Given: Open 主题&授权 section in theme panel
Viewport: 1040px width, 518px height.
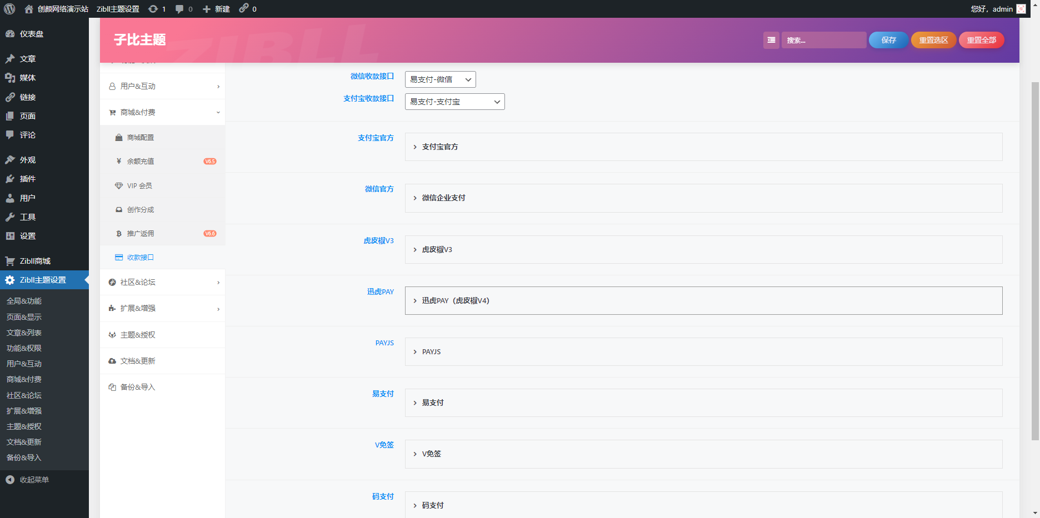Looking at the screenshot, I should pyautogui.click(x=163, y=335).
